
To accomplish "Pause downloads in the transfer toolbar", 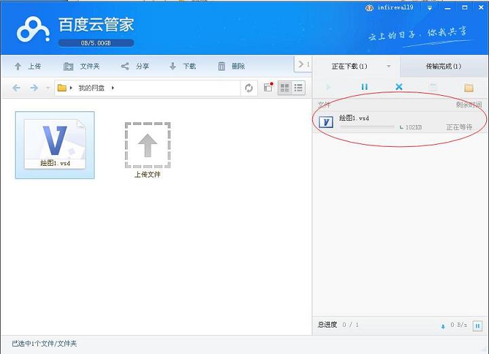I will click(364, 88).
